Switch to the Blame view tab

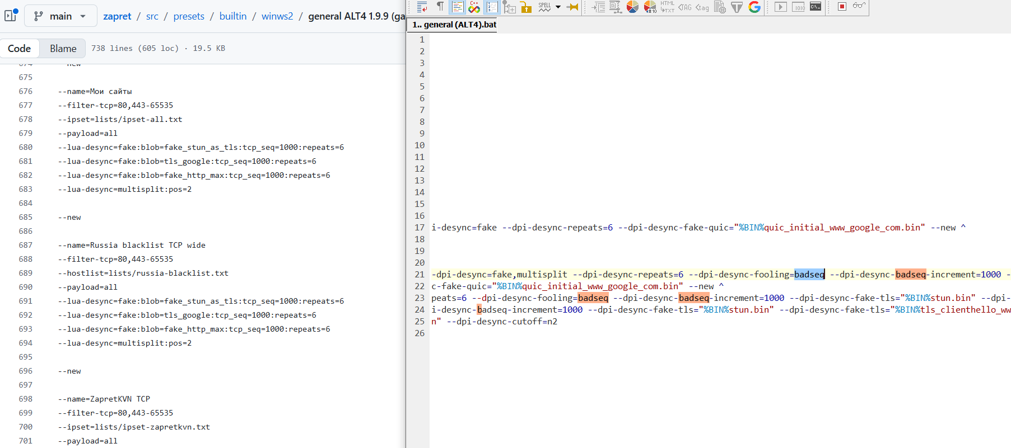[x=63, y=48]
